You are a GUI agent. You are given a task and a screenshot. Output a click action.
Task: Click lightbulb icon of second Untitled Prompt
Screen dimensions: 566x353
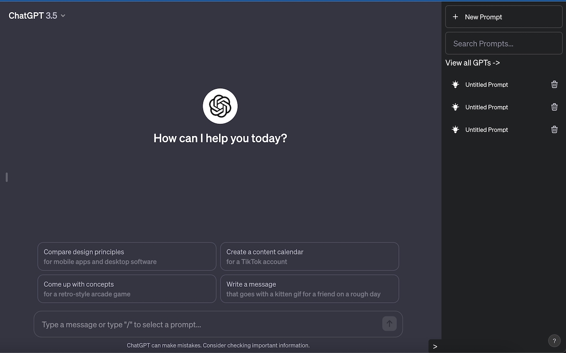(455, 107)
